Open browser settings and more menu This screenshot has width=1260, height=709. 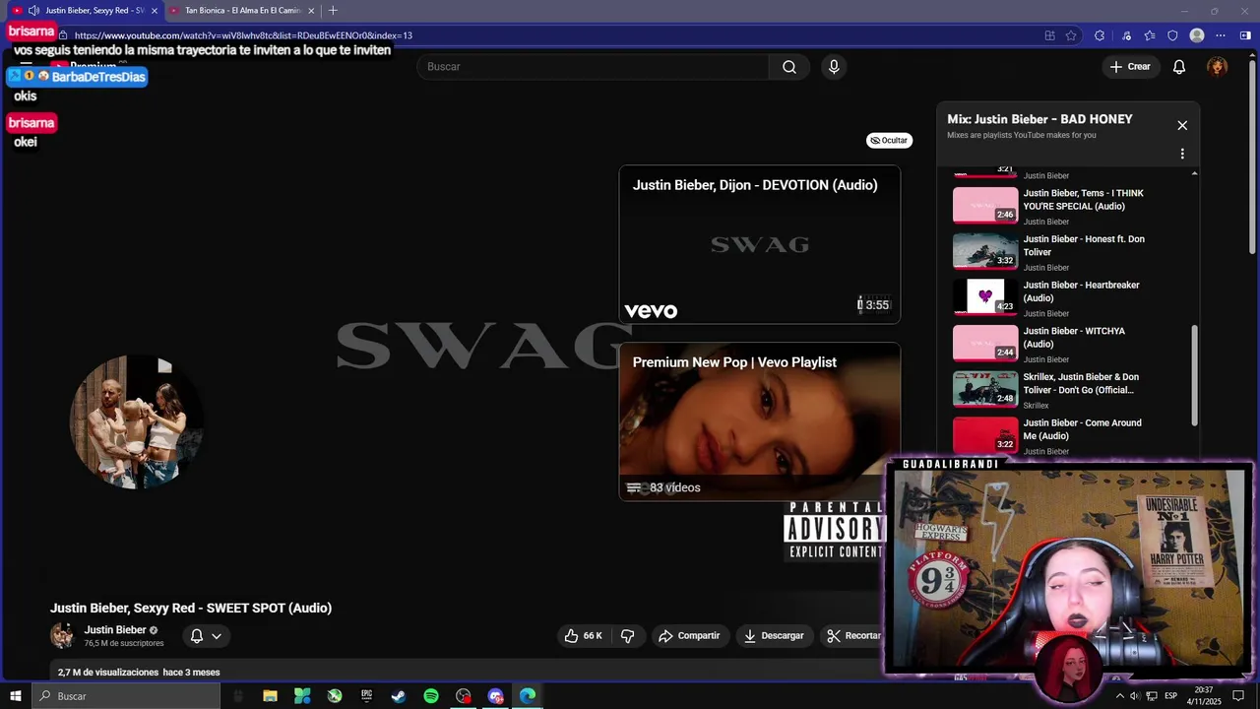click(x=1221, y=35)
